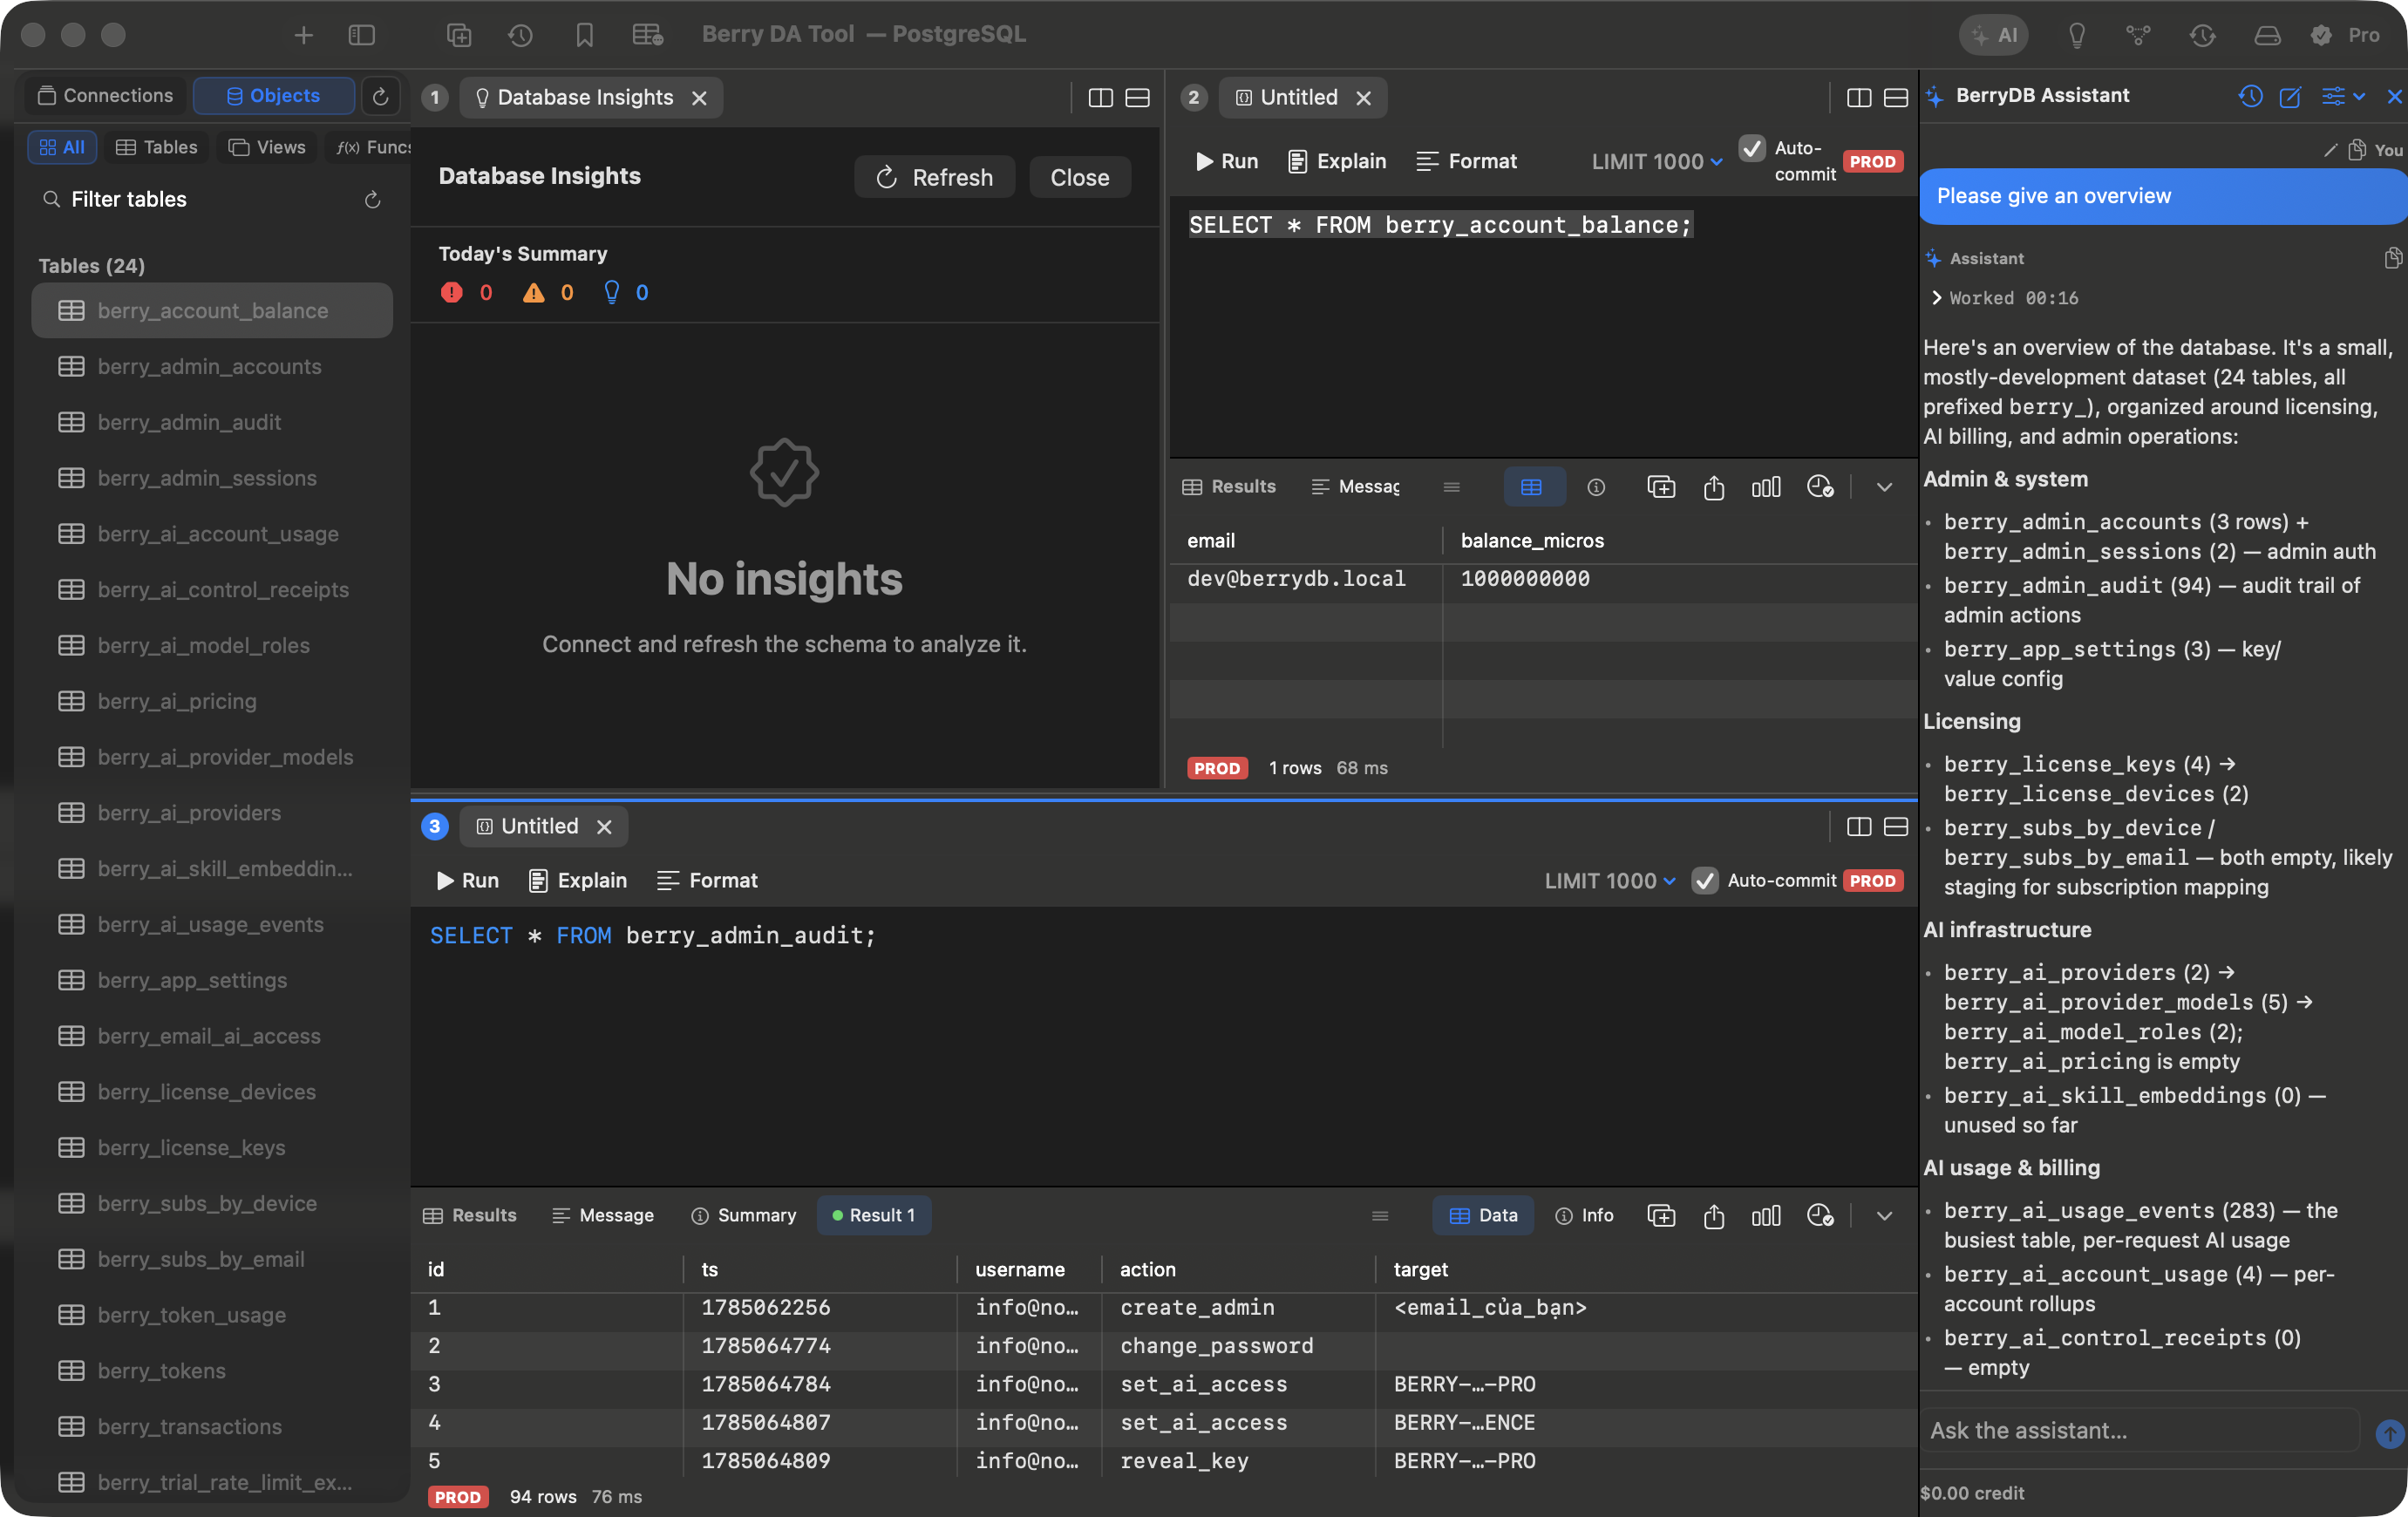This screenshot has width=2408, height=1517.
Task: Open assistant settings sliders dropdown
Action: tap(2342, 96)
